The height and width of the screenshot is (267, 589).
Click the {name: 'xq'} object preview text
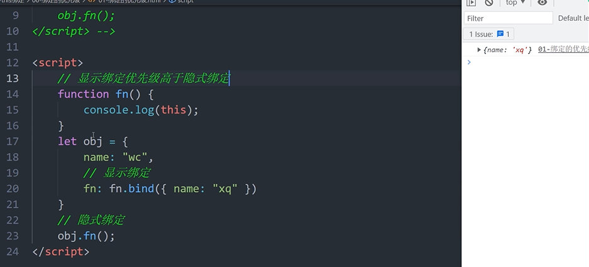coord(507,50)
